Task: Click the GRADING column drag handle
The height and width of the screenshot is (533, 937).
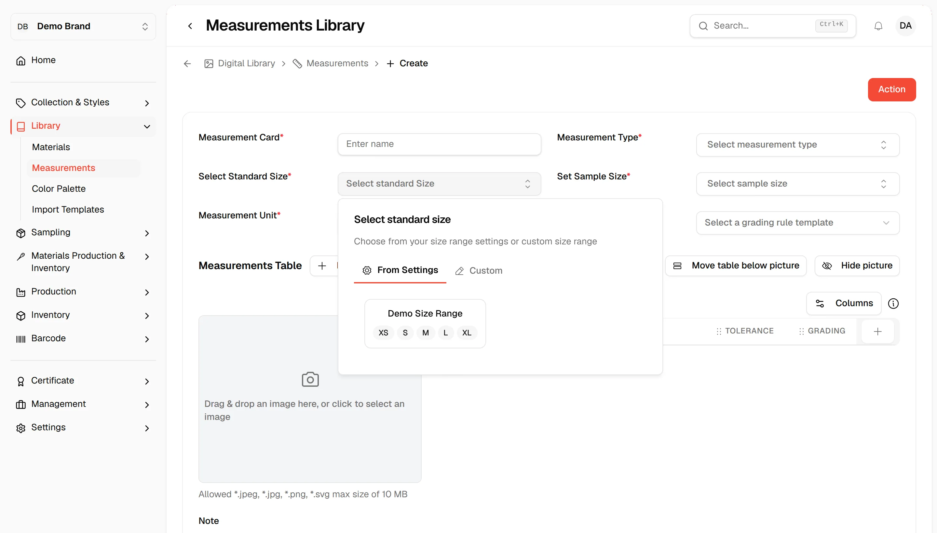Action: point(801,331)
